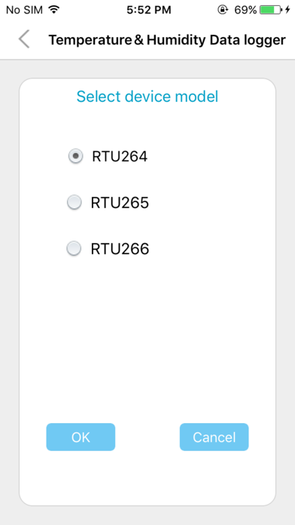Click the battery icon in status bar
This screenshot has height=525, width=295.
(x=271, y=10)
